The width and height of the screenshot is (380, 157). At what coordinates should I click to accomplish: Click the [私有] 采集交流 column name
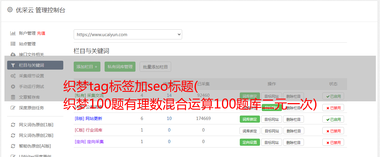coord(89,95)
